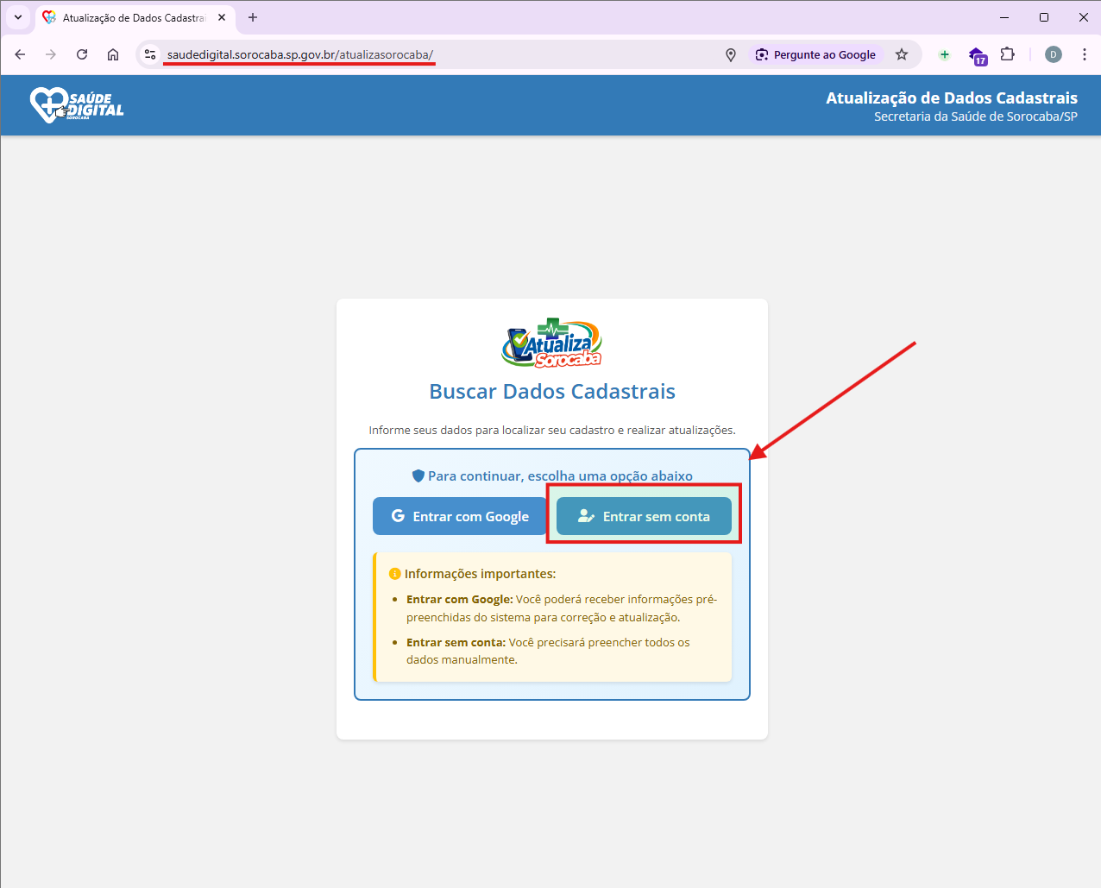Click the browser forward arrow
This screenshot has height=888, width=1101.
tap(51, 54)
